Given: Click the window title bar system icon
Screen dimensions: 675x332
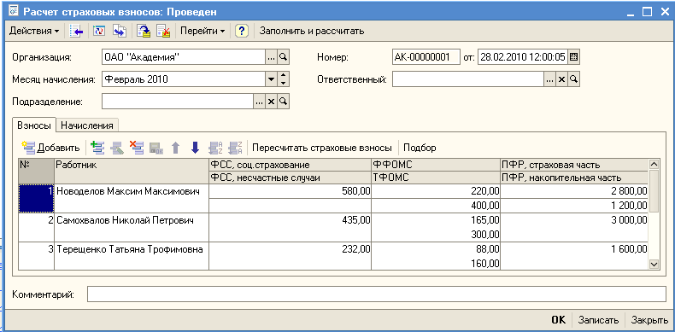Looking at the screenshot, I should tap(13, 11).
